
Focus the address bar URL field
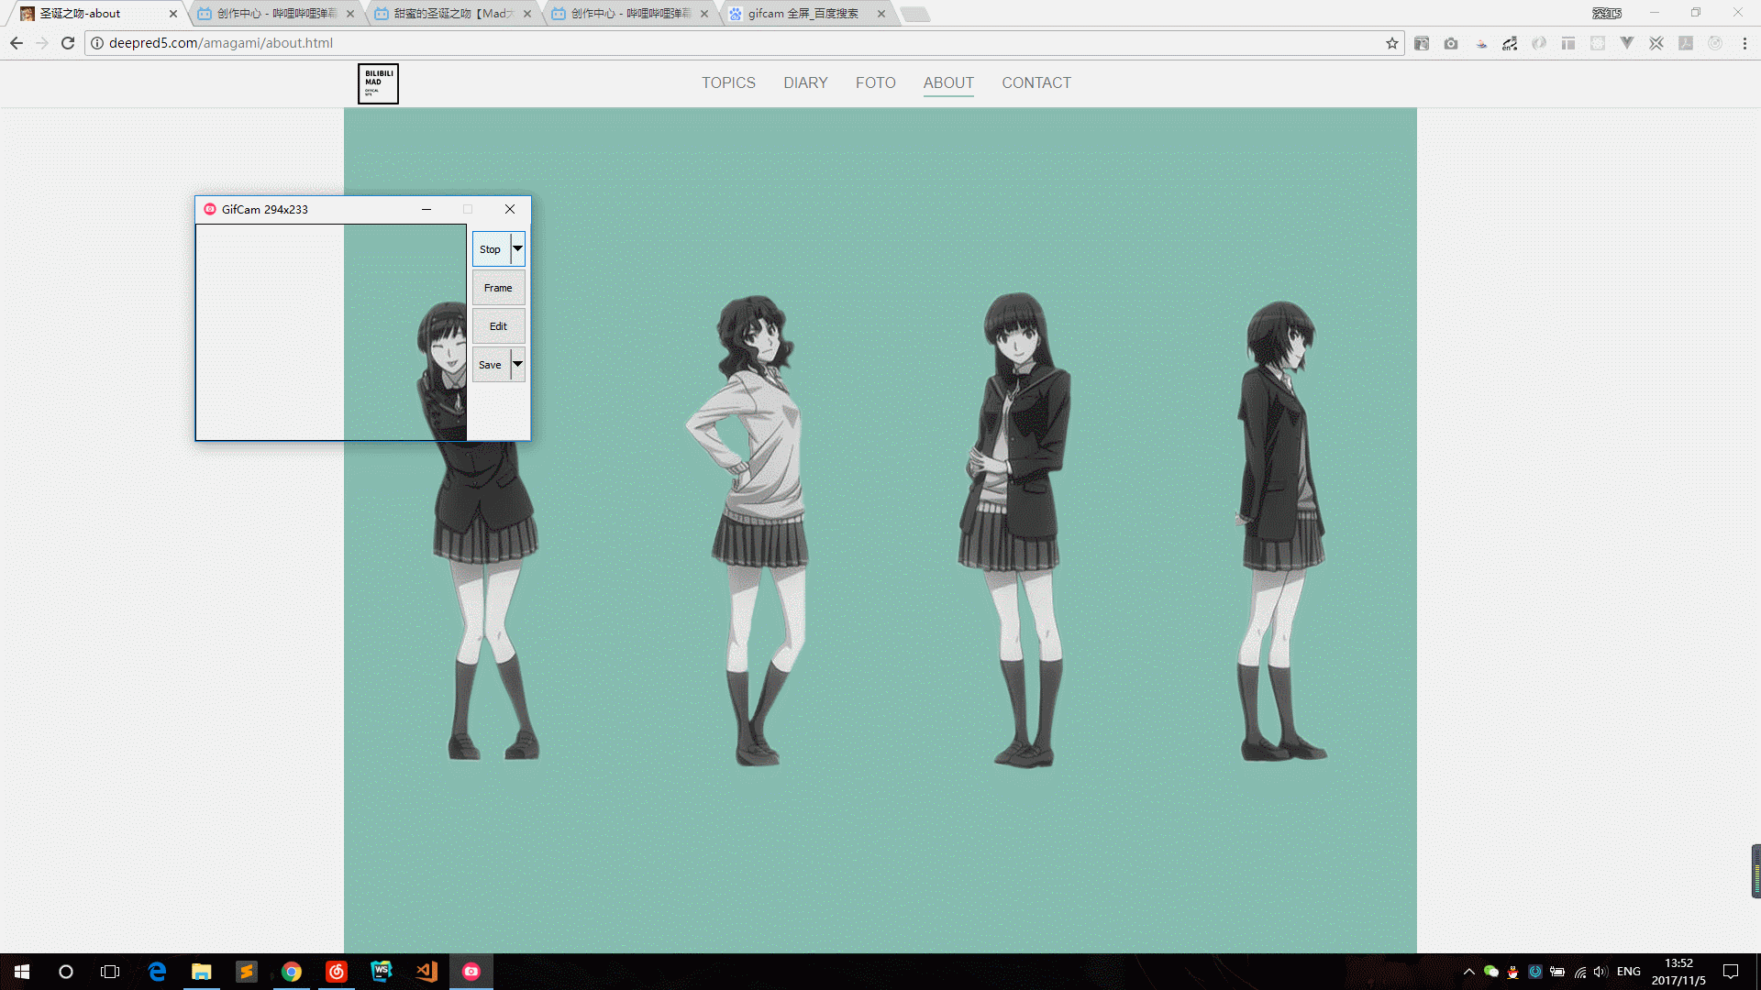[743, 43]
